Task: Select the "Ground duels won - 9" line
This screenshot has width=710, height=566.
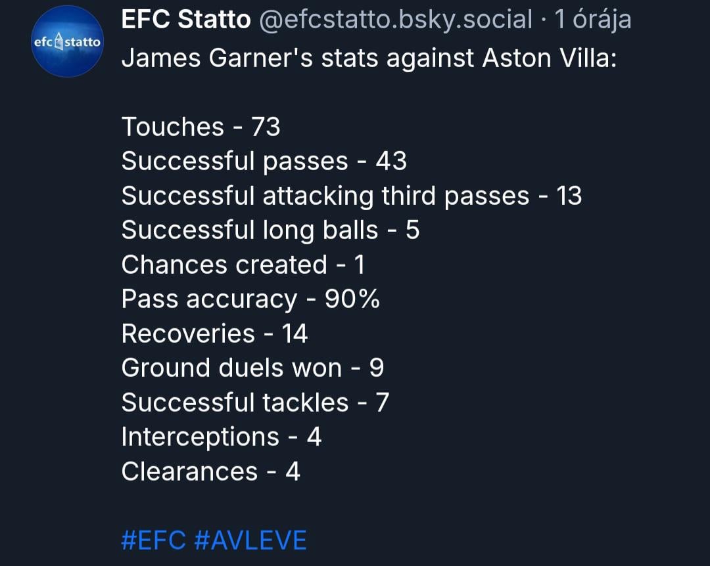Action: pyautogui.click(x=252, y=368)
